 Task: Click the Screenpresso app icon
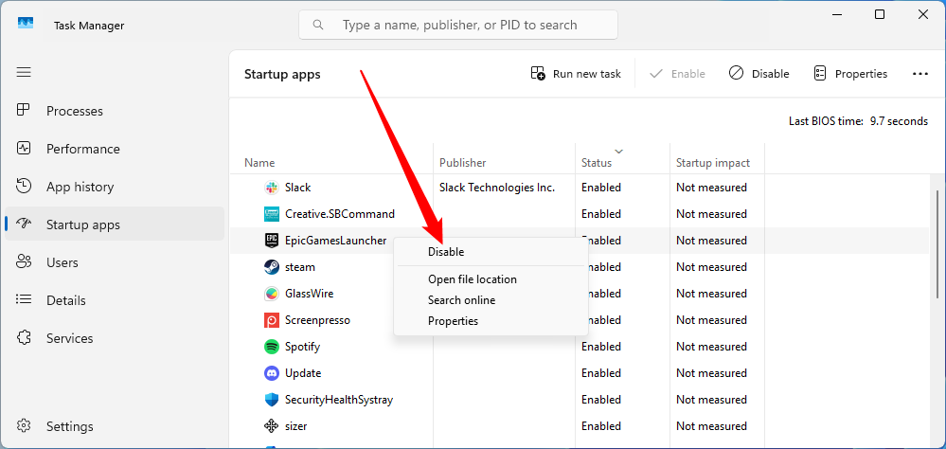click(x=272, y=320)
